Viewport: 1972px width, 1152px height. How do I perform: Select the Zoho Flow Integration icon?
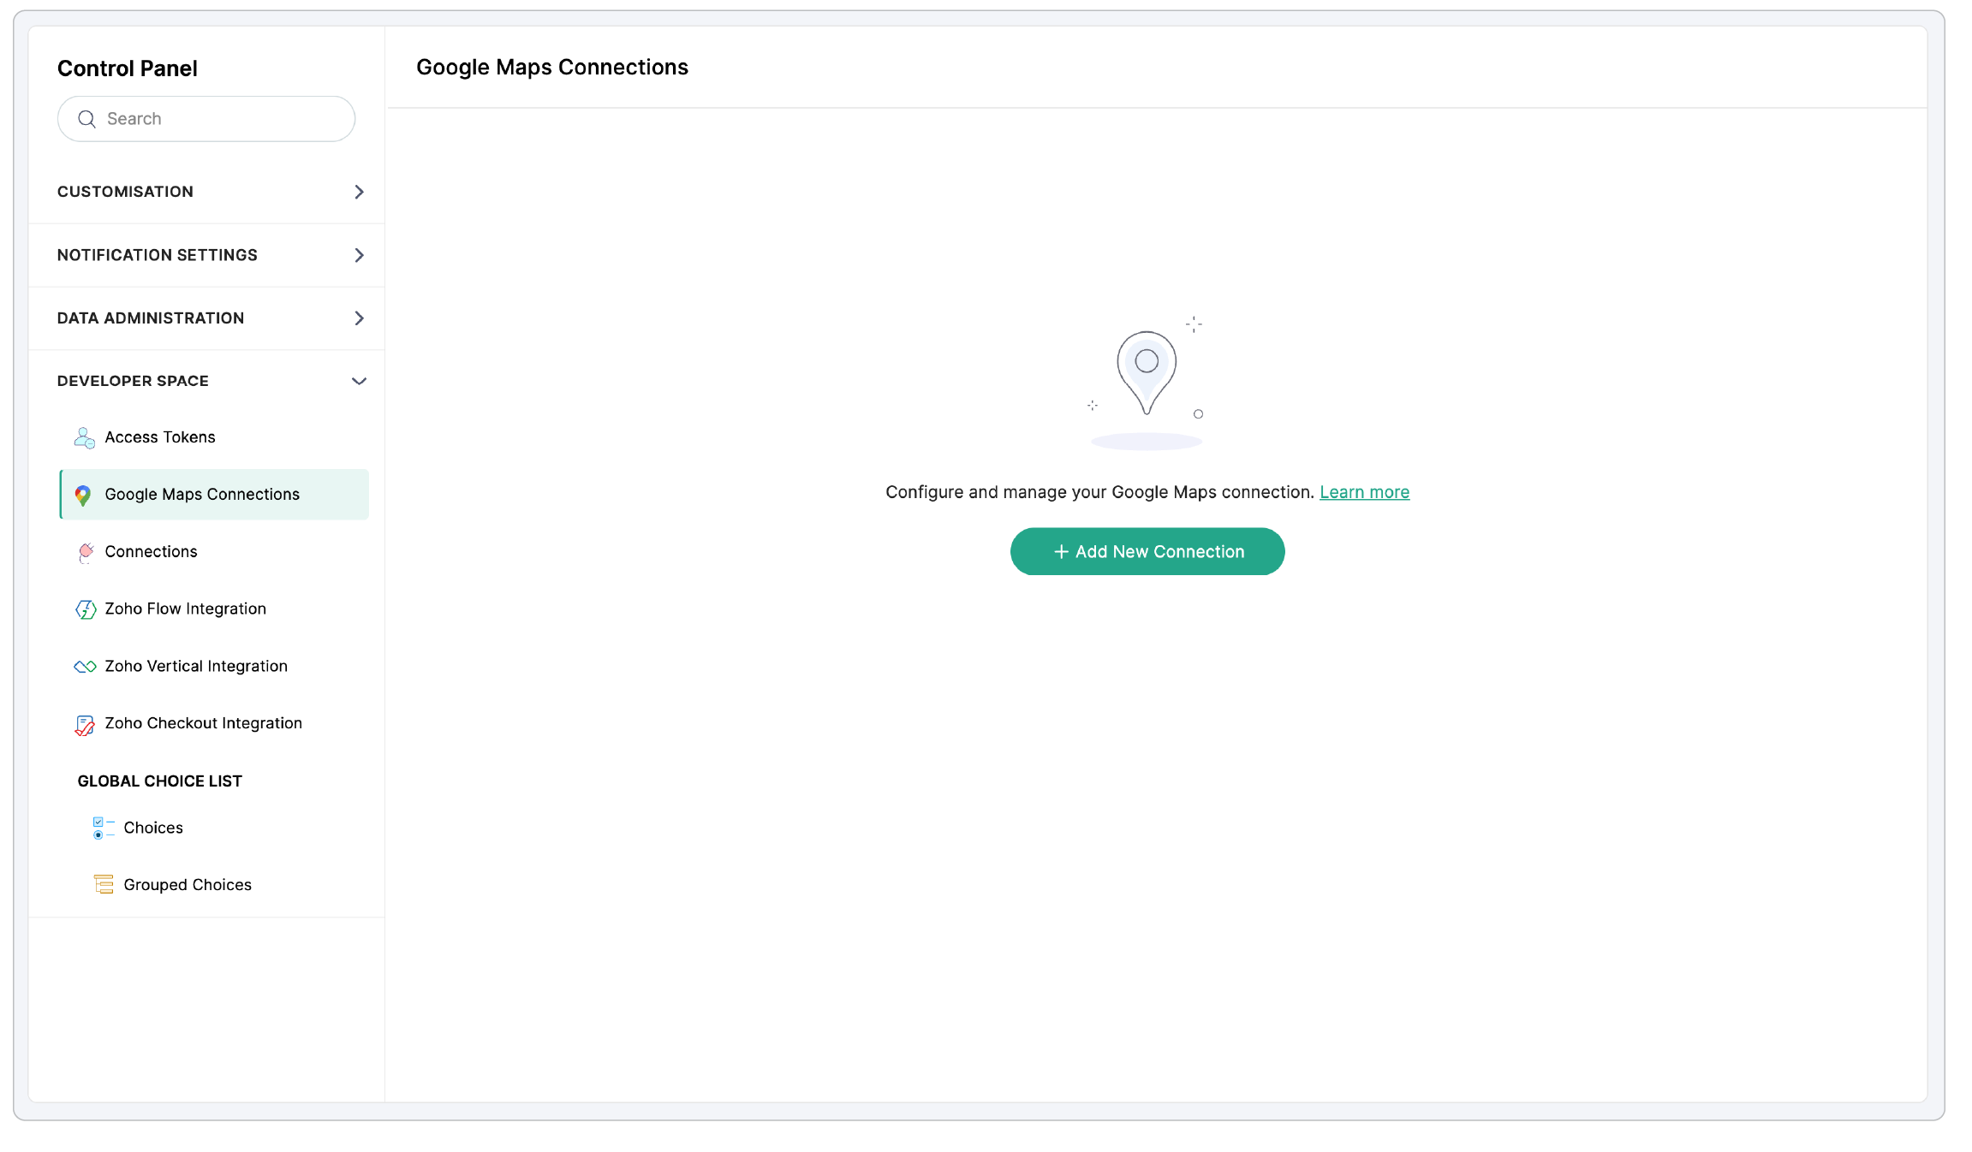(85, 609)
